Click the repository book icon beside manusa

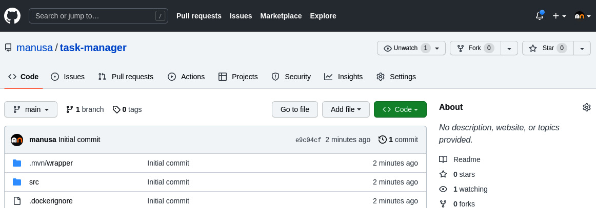click(x=8, y=48)
